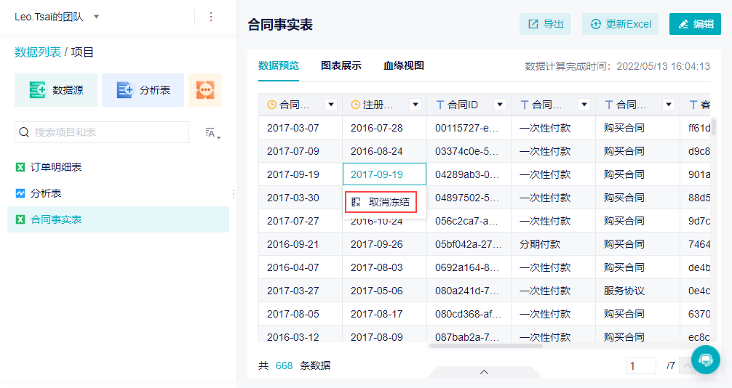Click 服务协议 cell

(x=637, y=291)
